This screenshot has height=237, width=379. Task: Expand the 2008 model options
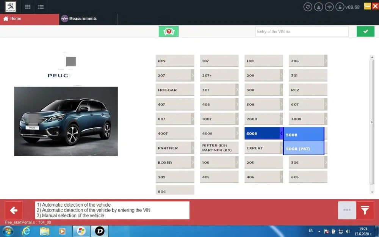point(280,119)
